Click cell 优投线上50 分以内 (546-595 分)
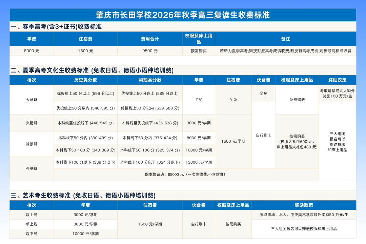Screen dimensions: 366x244 (85, 108)
